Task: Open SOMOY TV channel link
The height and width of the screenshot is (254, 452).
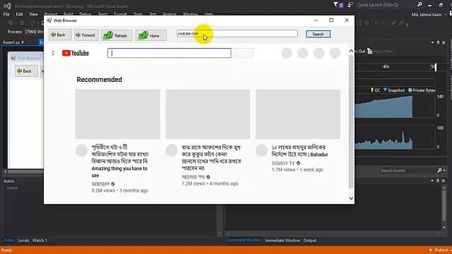Action: (x=283, y=163)
